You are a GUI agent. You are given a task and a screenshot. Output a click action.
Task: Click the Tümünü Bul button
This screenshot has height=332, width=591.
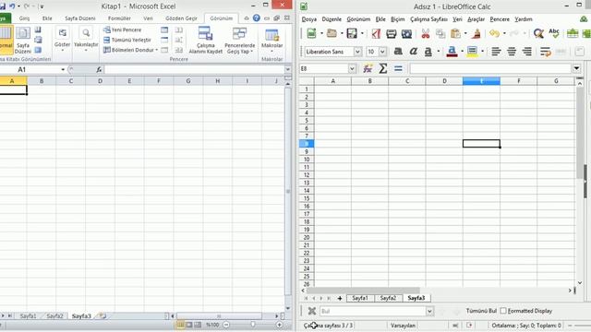481,311
